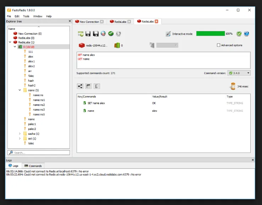
Task: Switch to the New Connection tab
Action: coord(89,22)
